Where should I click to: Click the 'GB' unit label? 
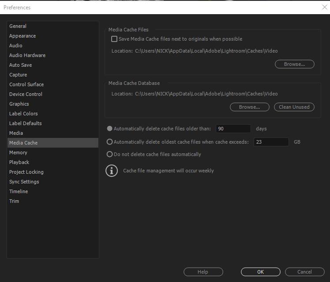(x=297, y=142)
